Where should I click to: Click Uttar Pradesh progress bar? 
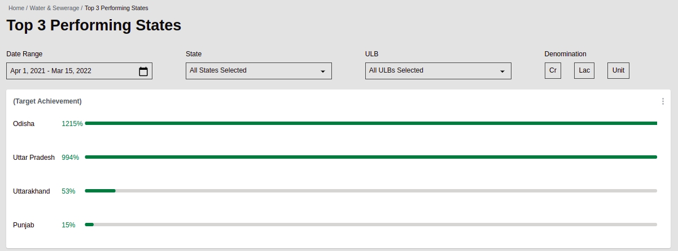pos(371,157)
